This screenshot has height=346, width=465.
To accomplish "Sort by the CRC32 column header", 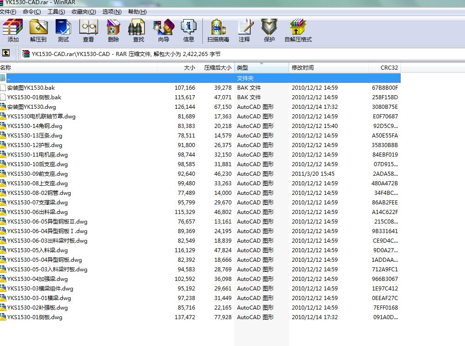I will tap(385, 67).
